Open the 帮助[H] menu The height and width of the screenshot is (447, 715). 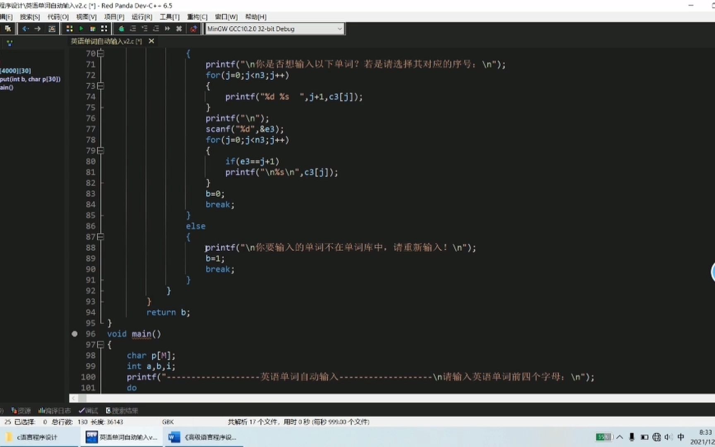tap(256, 17)
